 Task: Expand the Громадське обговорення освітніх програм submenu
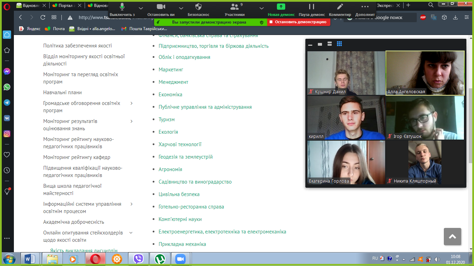(132, 103)
